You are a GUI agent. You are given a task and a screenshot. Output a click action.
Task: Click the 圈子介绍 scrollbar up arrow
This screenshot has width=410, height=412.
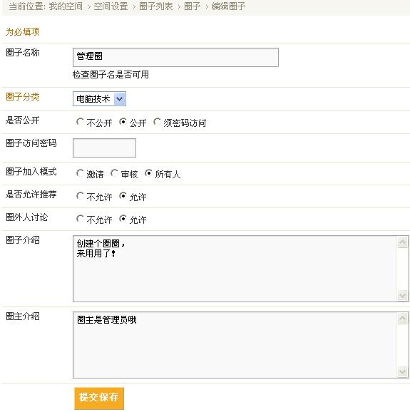(402, 242)
